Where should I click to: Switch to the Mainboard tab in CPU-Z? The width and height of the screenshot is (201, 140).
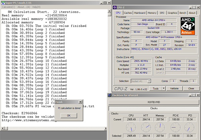point(140,13)
